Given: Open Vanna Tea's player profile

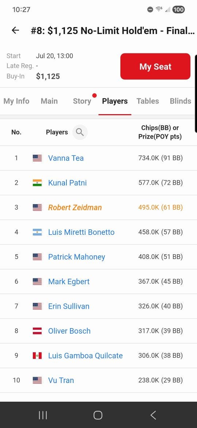Looking at the screenshot, I should 66,158.
